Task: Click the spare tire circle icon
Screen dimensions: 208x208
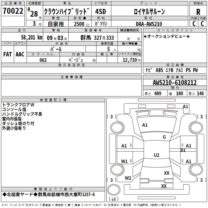Action: (x=114, y=190)
